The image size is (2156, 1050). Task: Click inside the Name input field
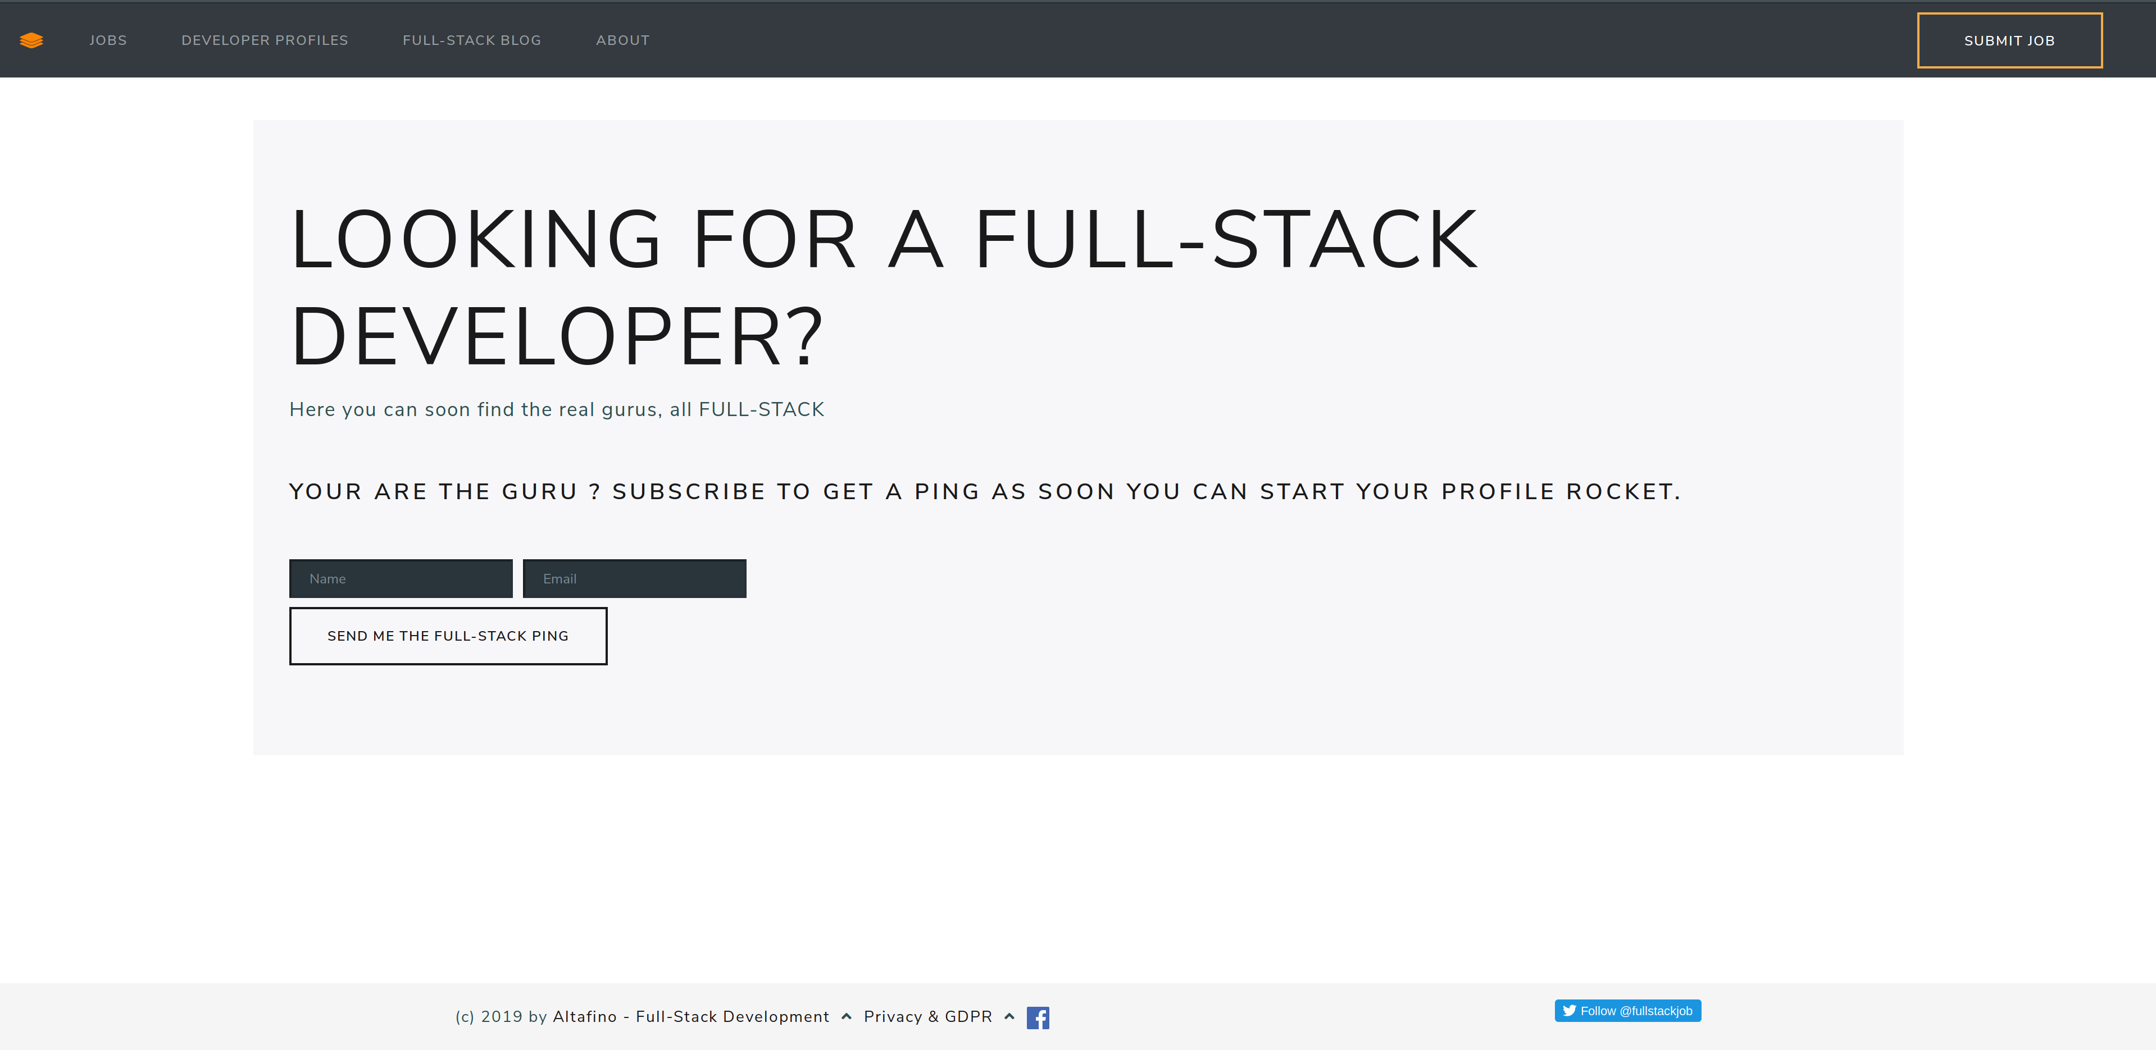click(x=400, y=578)
